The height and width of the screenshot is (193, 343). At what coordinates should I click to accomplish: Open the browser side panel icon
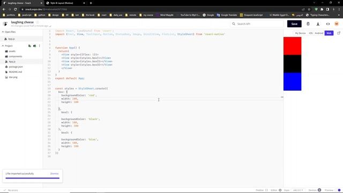coord(327,10)
